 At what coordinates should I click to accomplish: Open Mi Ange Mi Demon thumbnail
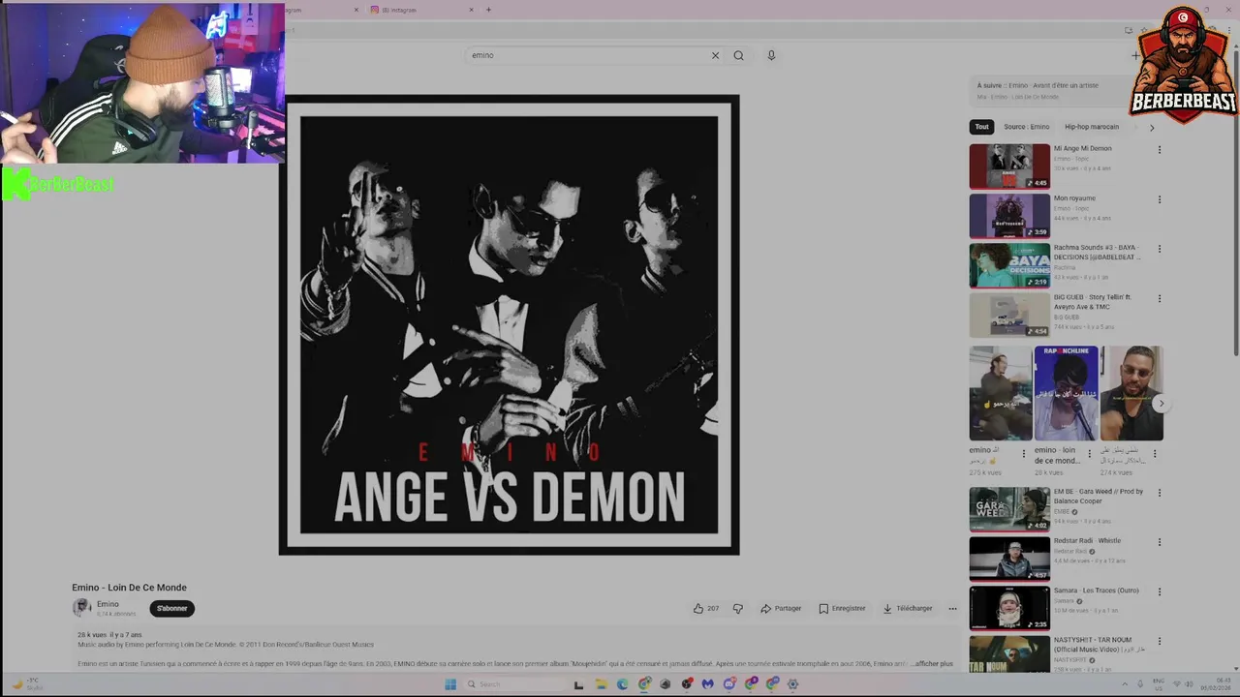click(x=1009, y=167)
